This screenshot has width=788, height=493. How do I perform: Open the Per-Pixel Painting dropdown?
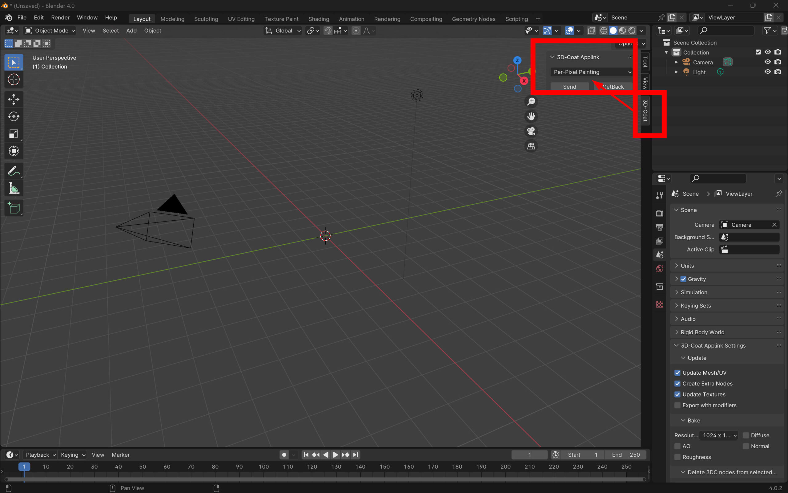(591, 72)
